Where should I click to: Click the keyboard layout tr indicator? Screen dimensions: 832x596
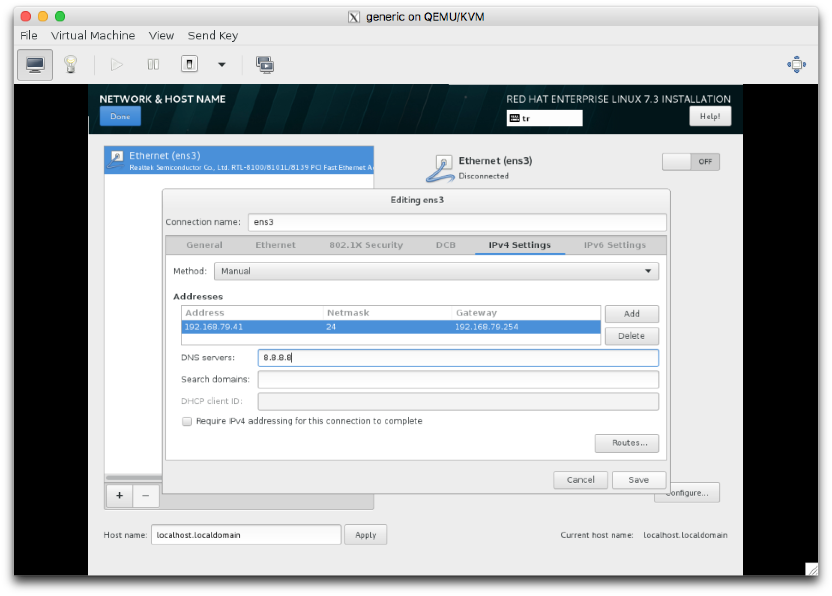pyautogui.click(x=545, y=118)
